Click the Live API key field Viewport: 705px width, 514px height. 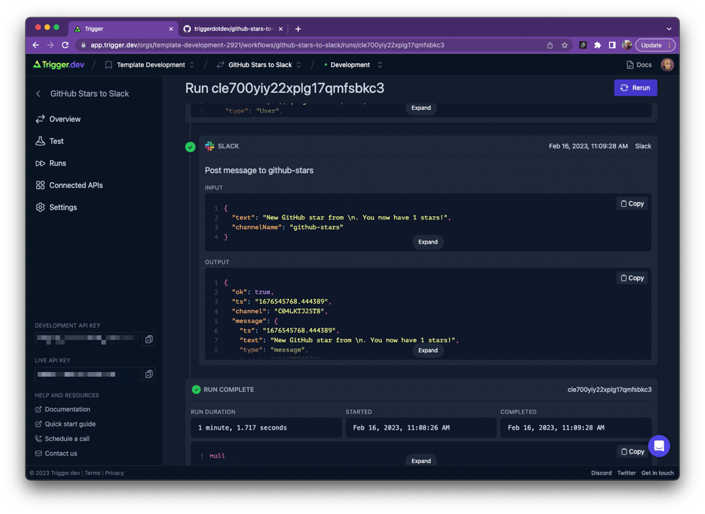(88, 374)
